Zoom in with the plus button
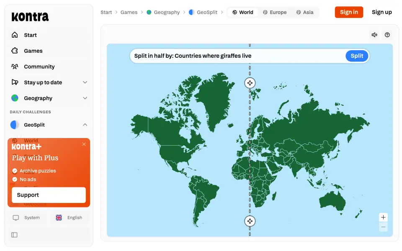Image resolution: width=402 pixels, height=251 pixels. pyautogui.click(x=383, y=218)
